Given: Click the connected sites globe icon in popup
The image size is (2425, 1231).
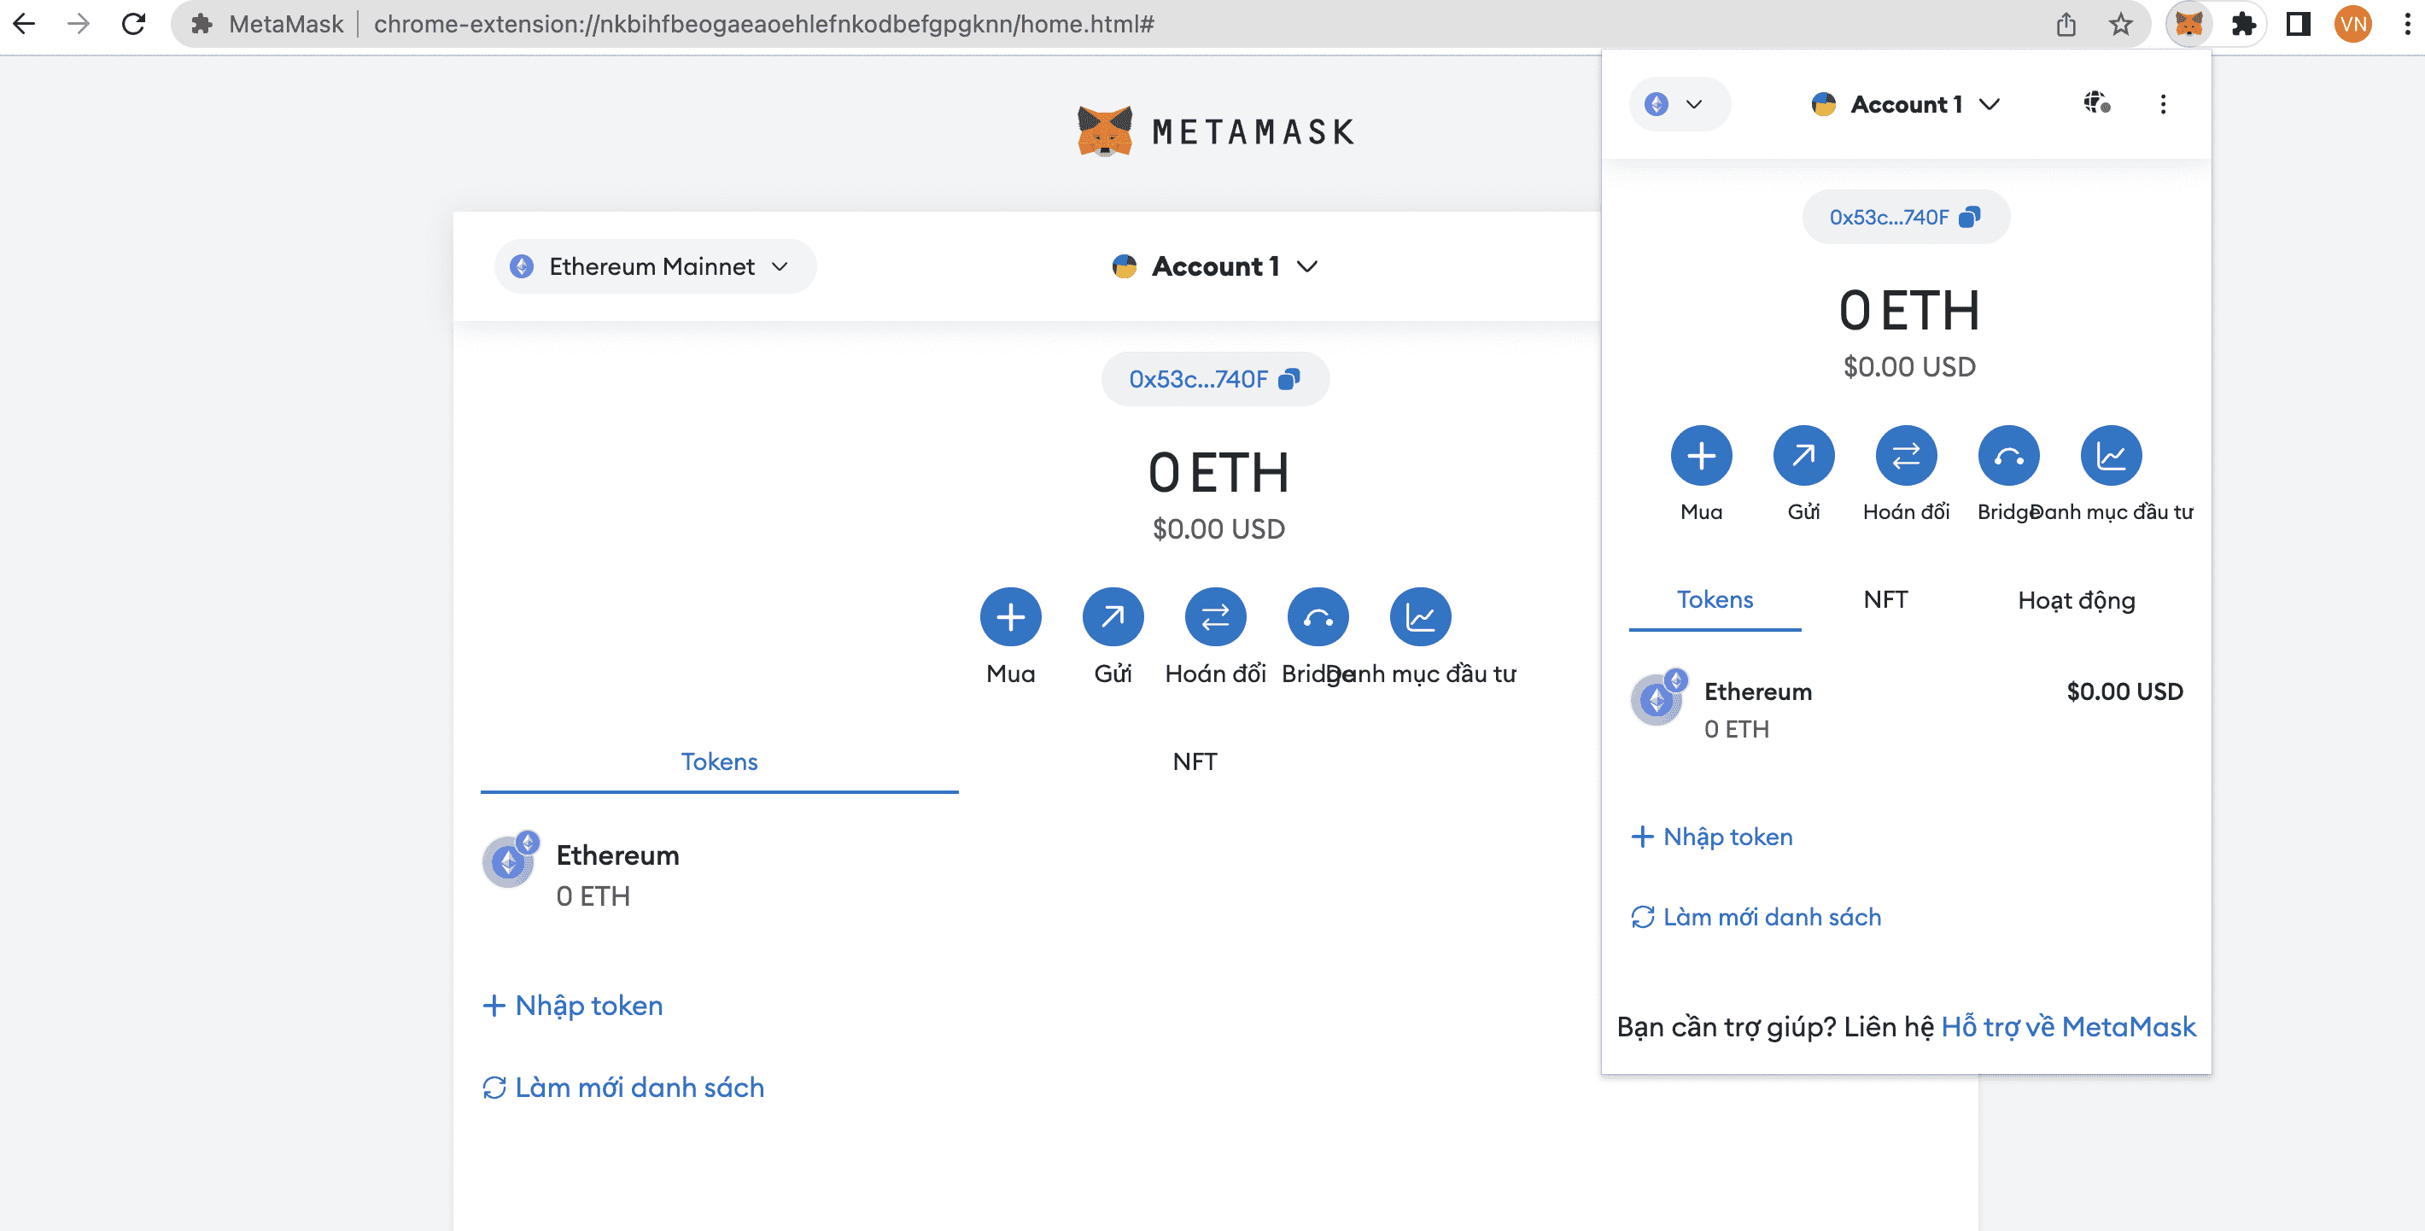Looking at the screenshot, I should 2095,103.
